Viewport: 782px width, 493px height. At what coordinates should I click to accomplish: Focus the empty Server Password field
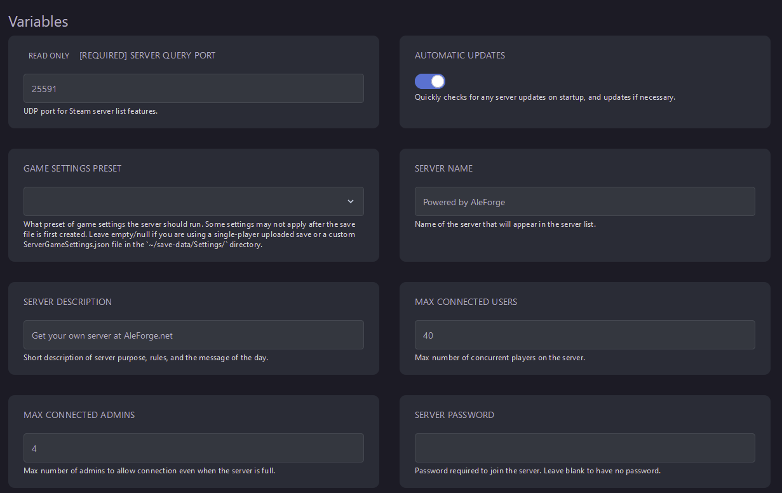pos(584,448)
